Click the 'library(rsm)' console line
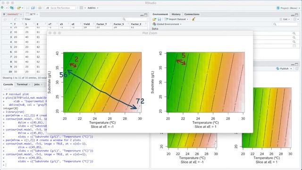Image resolution: width=302 pixels, height=170 pixels. coord(15,112)
